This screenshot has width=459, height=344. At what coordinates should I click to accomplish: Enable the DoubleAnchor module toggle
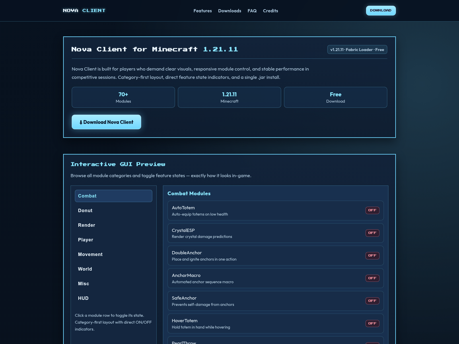click(x=372, y=256)
